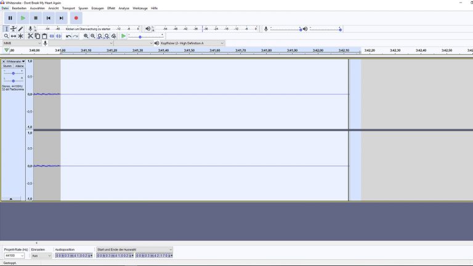The width and height of the screenshot is (473, 266).
Task: Mute the track using Stumm button
Action: (x=7, y=66)
